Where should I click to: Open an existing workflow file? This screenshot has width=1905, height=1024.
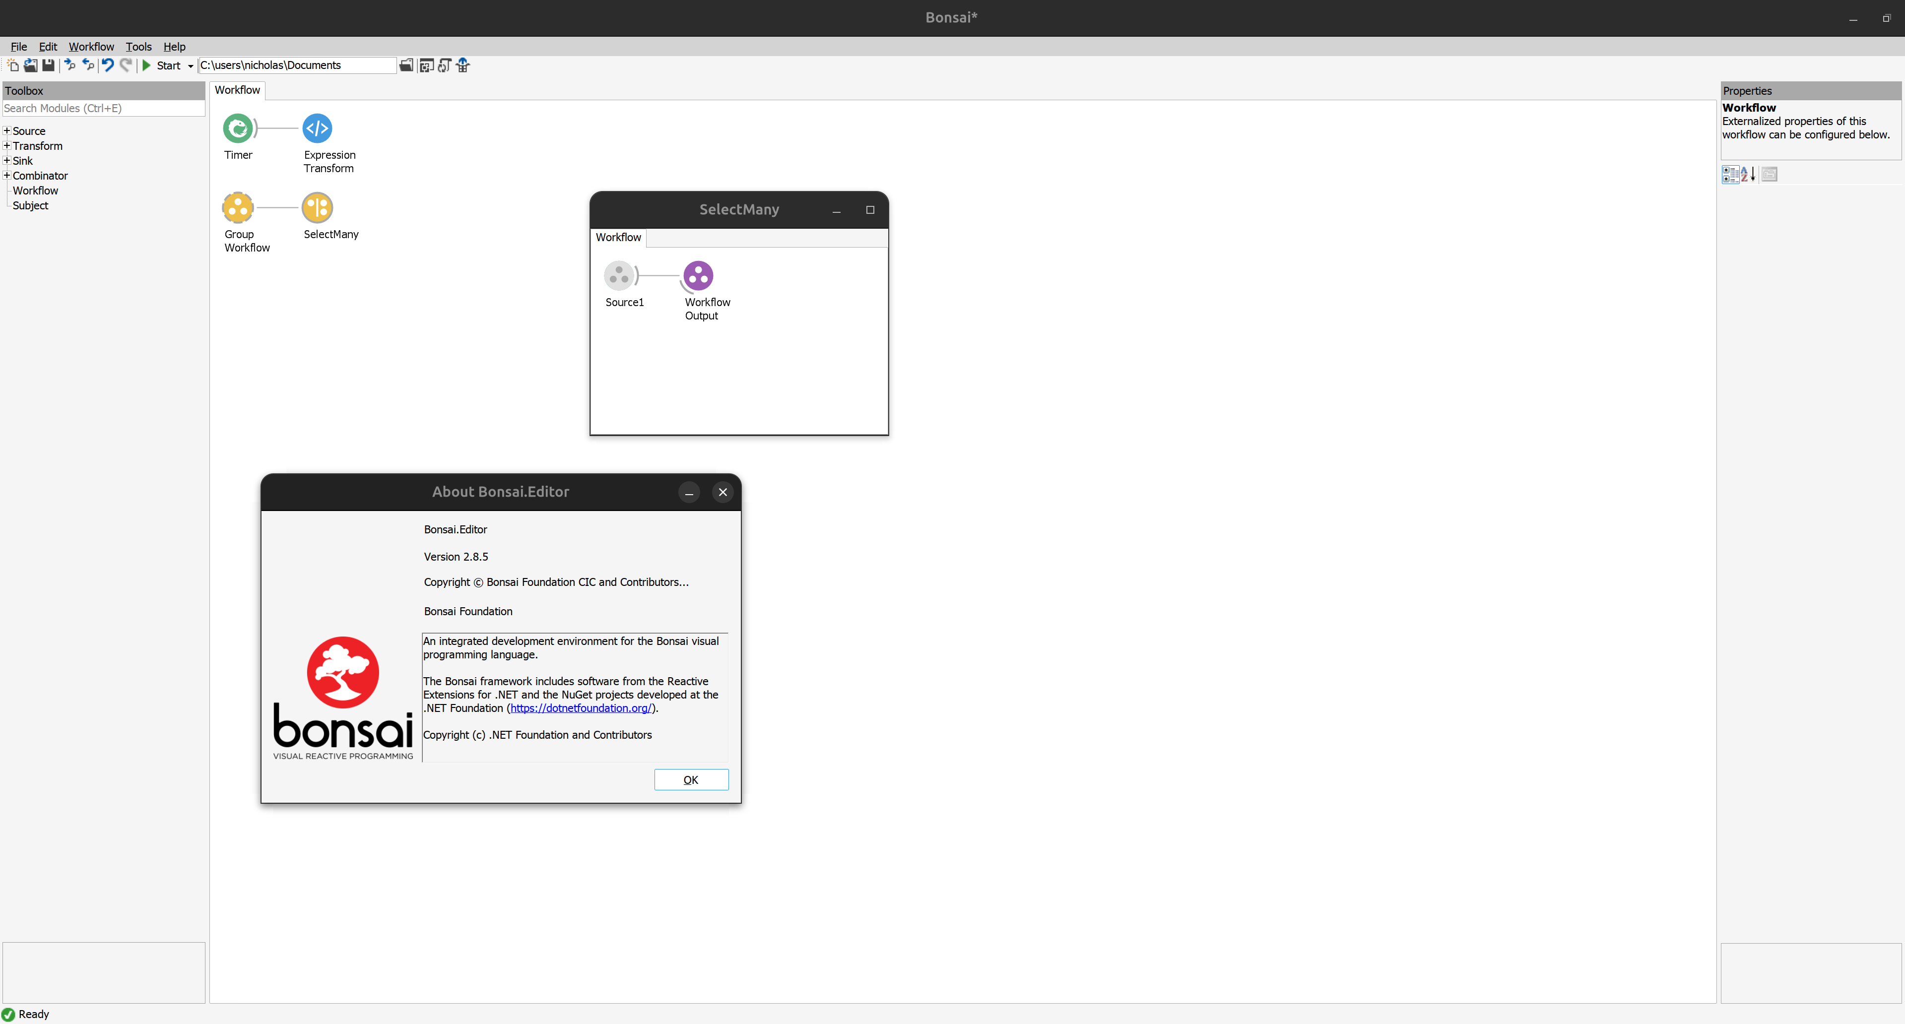(30, 66)
